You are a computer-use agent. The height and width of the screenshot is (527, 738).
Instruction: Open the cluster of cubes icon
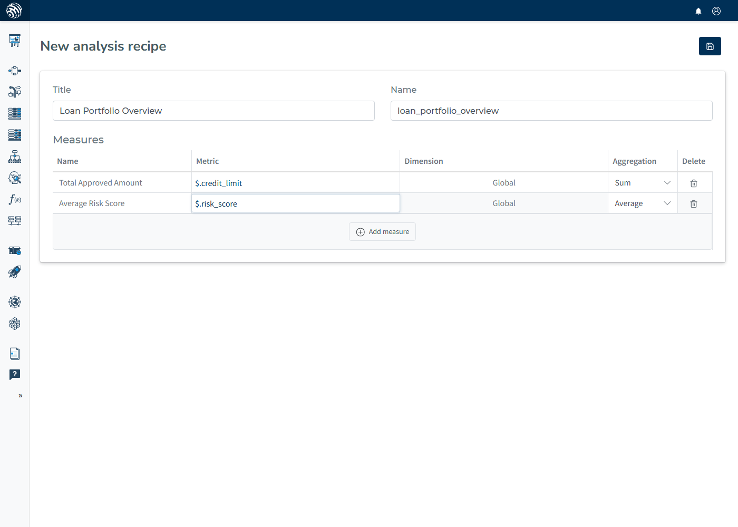[15, 324]
